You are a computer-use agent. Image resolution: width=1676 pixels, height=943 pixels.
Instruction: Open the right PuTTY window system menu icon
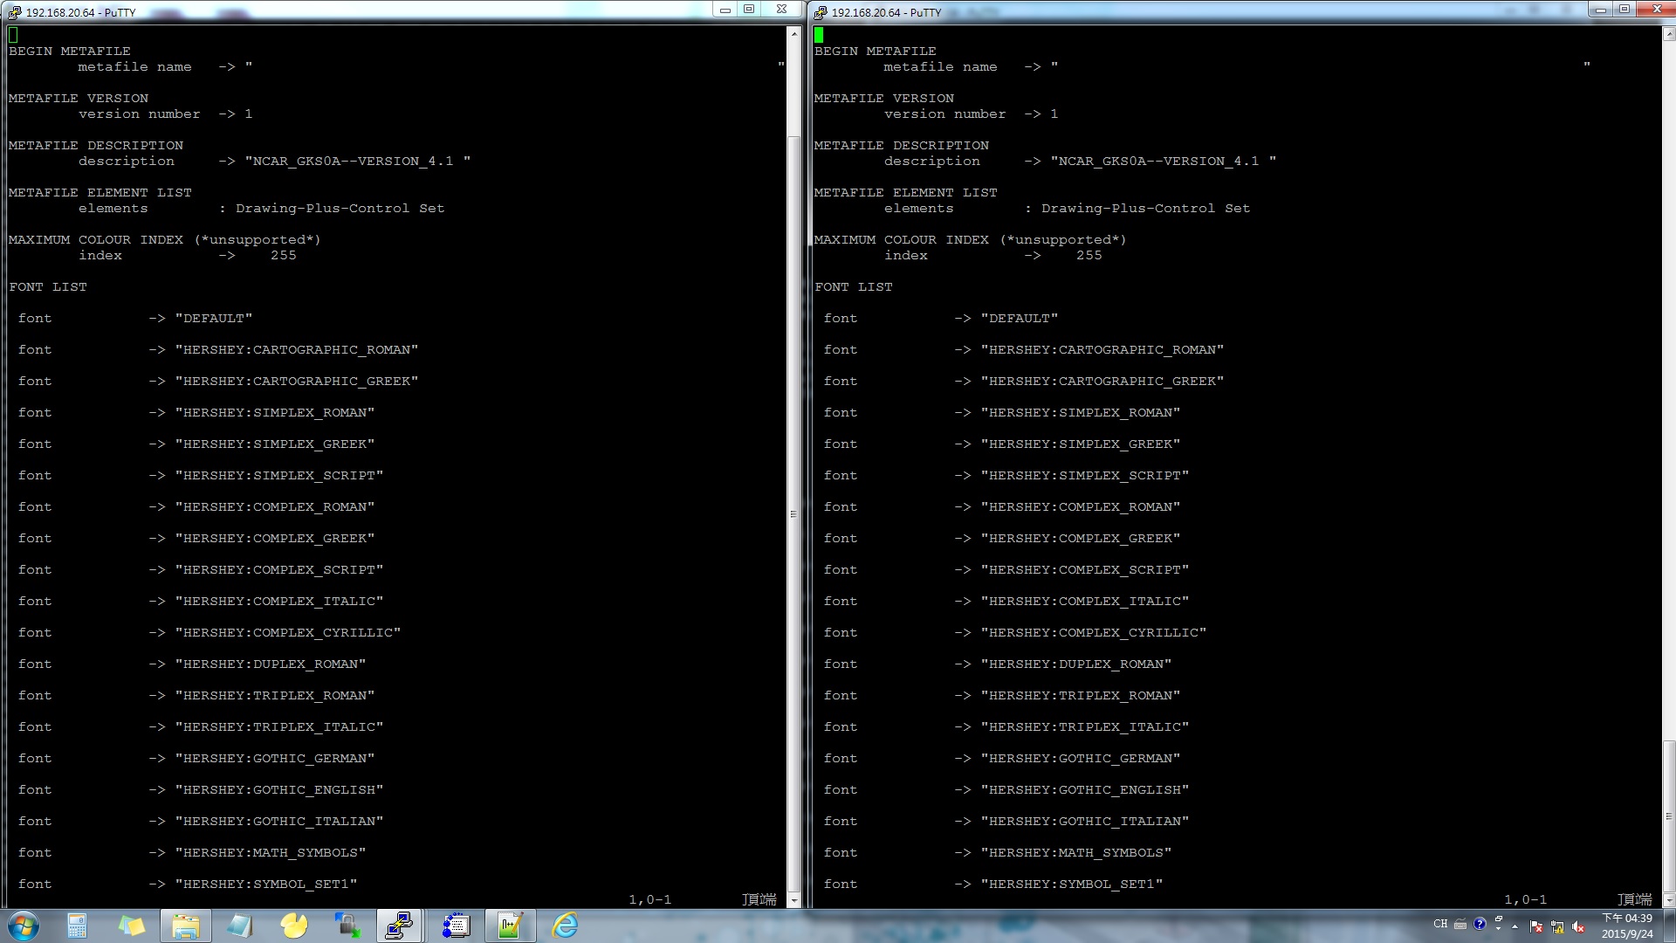820,12
